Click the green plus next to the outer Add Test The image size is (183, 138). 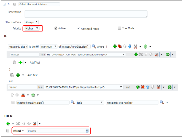pyautogui.click(x=18, y=75)
